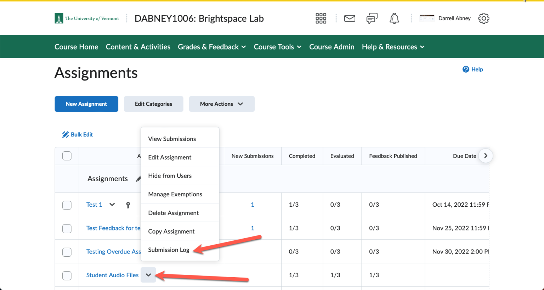Expand the Test 1 action chevron
This screenshot has width=544, height=290.
[x=112, y=205]
